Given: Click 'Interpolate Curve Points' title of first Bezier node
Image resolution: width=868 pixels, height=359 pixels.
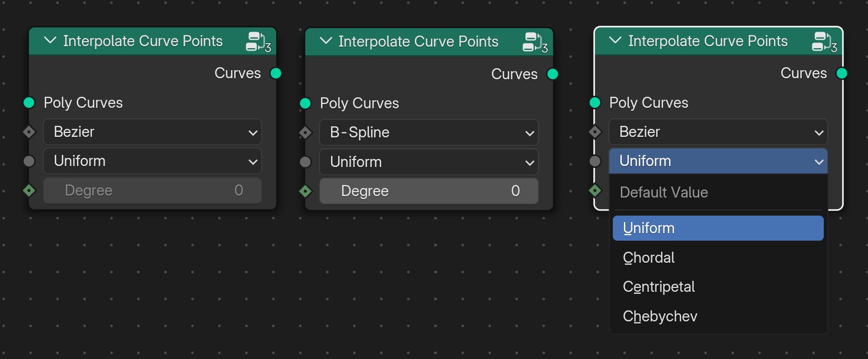Looking at the screenshot, I should pyautogui.click(x=143, y=41).
